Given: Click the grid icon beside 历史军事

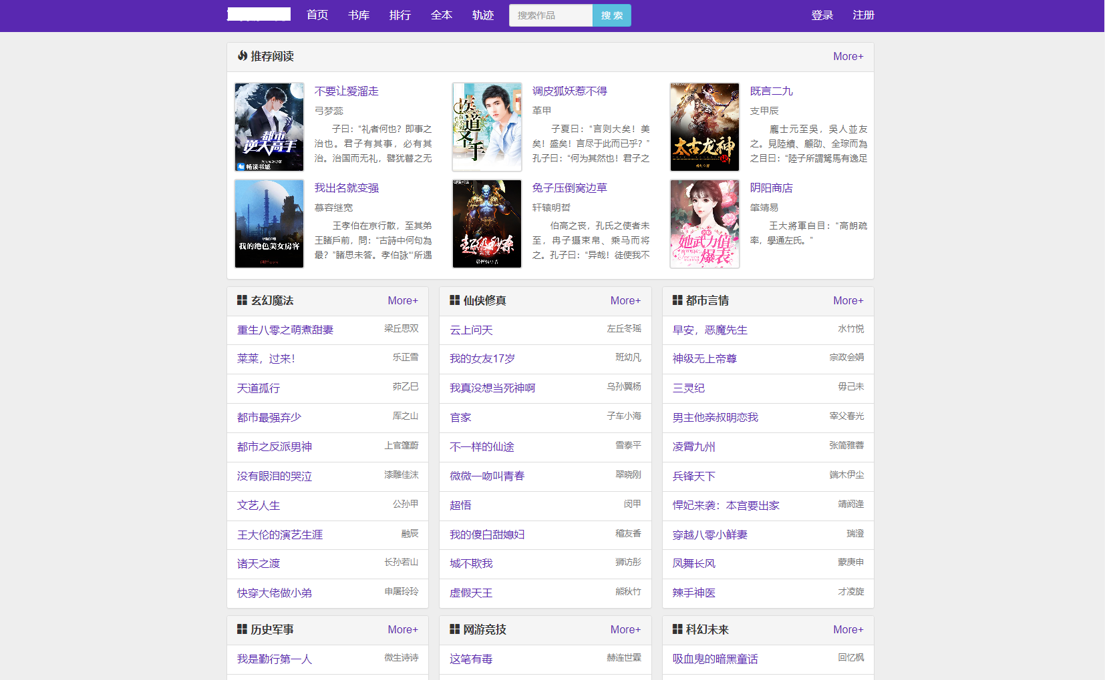Looking at the screenshot, I should [242, 629].
